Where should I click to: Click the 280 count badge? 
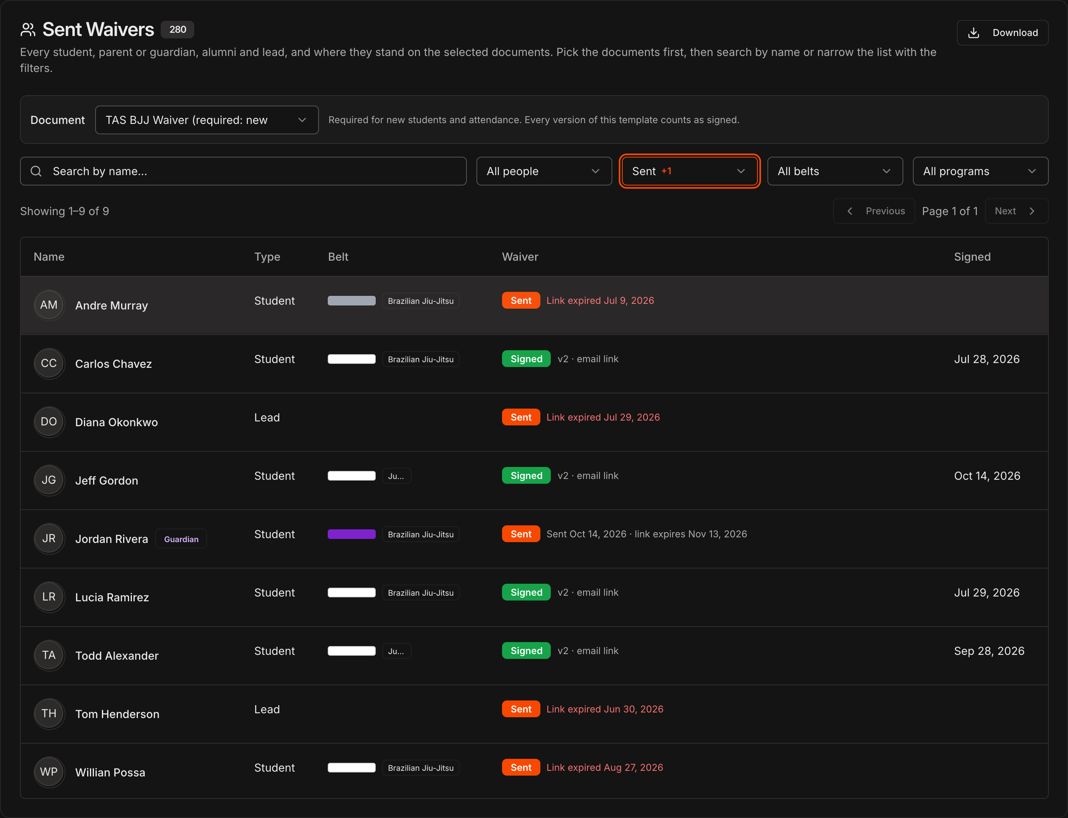coord(177,29)
